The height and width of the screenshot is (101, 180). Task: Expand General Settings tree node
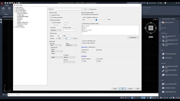coord(14,8)
